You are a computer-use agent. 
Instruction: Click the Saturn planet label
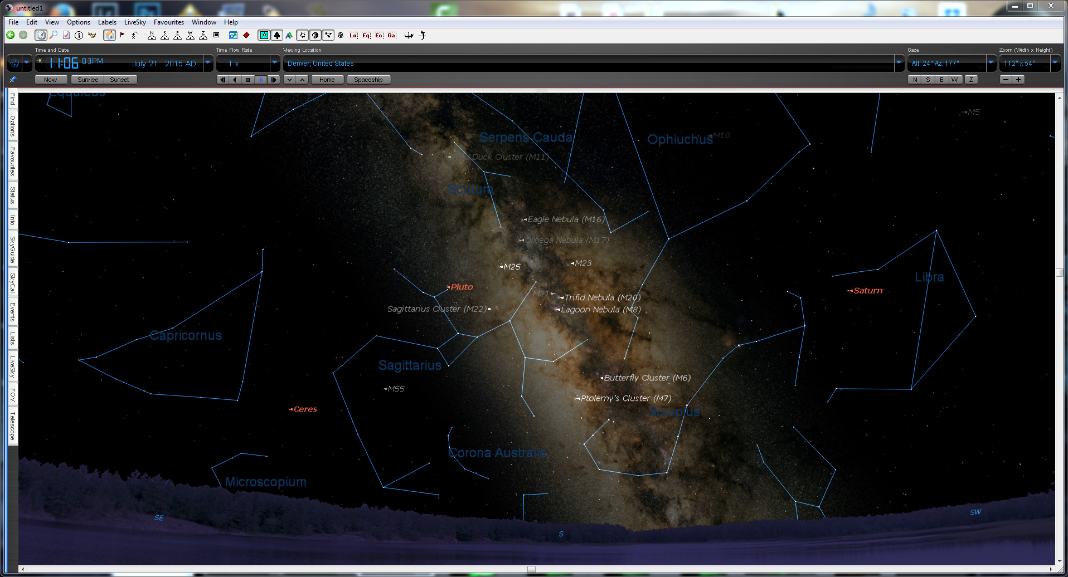point(868,291)
